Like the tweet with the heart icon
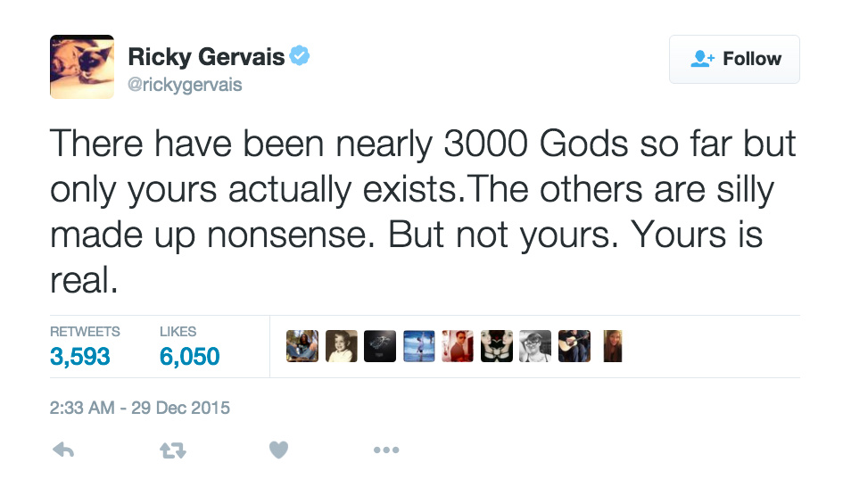Viewport: 851px width, 479px height. click(x=278, y=450)
